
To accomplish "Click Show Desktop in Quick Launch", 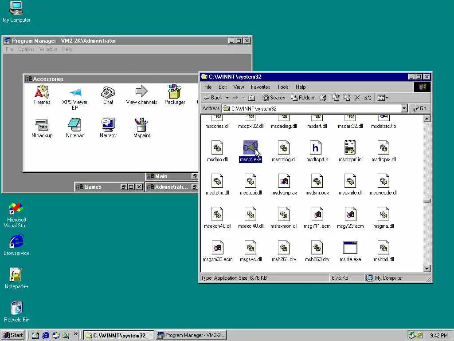I will [35, 335].
